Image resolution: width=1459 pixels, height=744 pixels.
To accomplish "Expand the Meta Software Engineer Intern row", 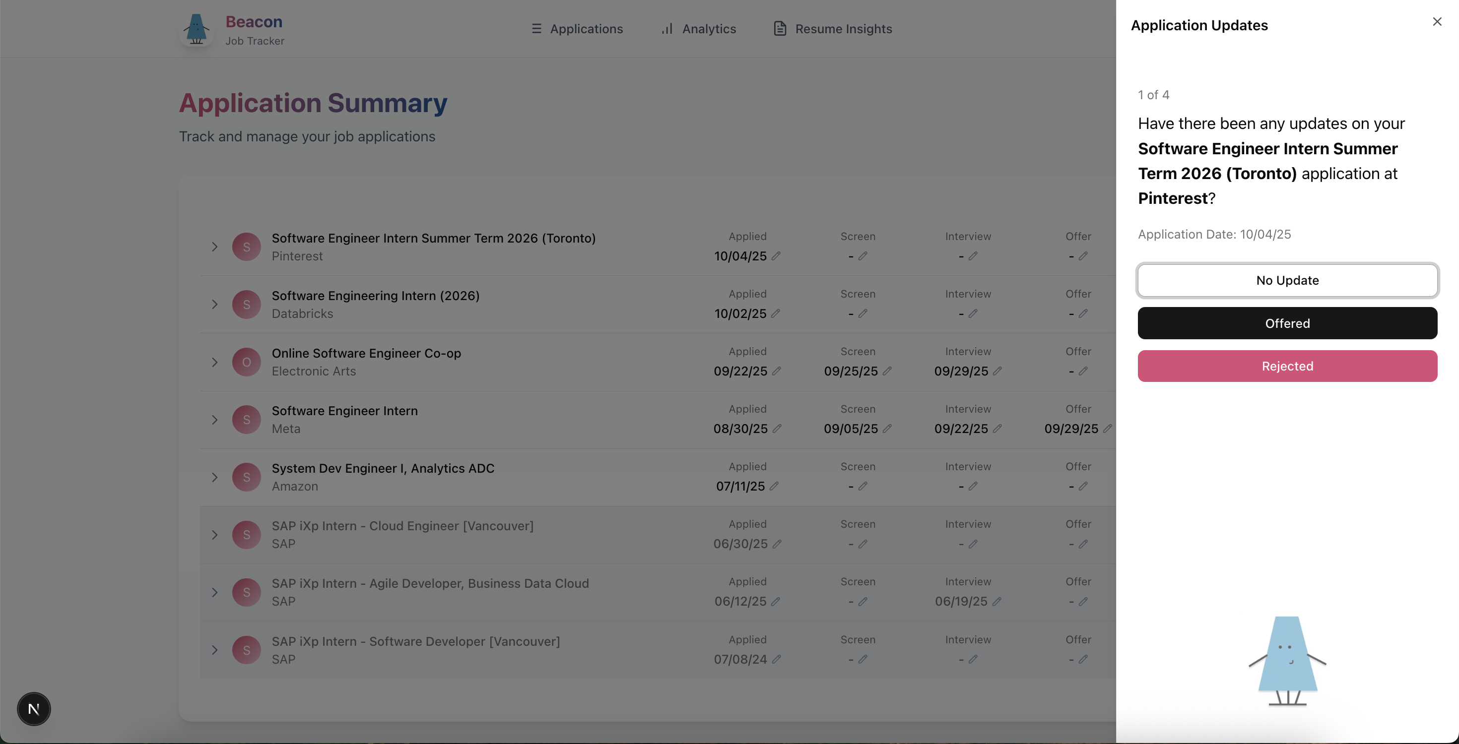I will [215, 420].
